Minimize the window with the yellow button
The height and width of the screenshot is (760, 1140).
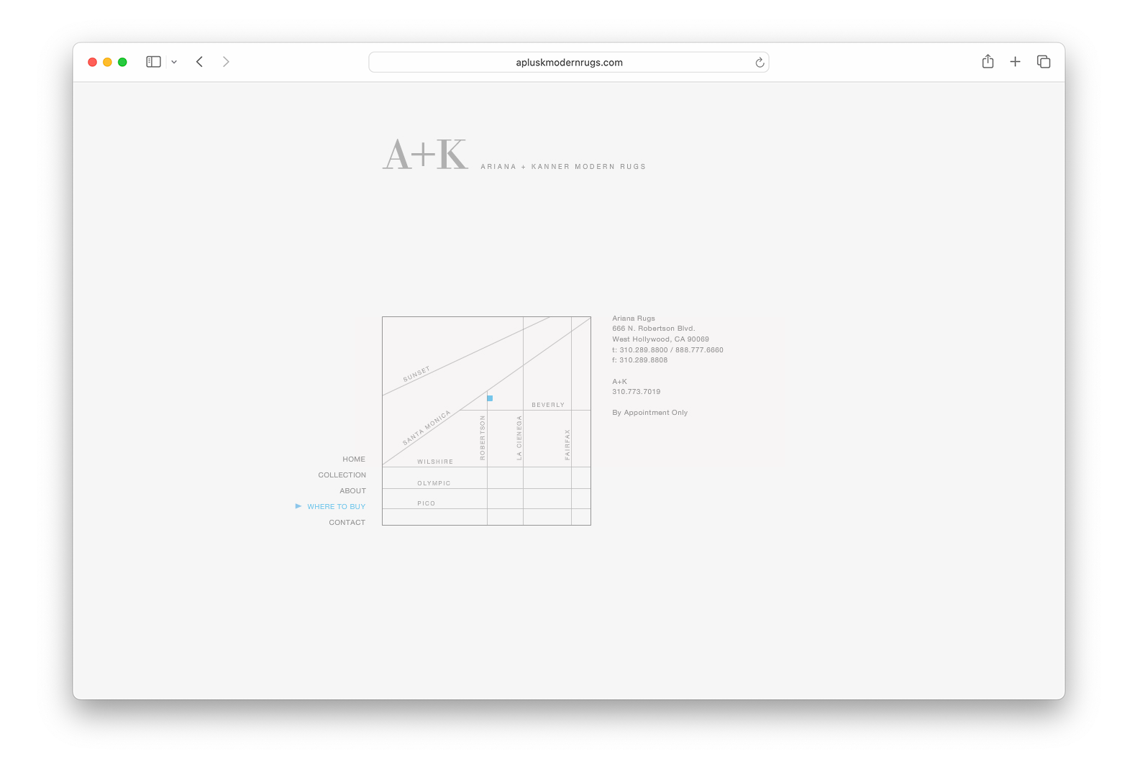107,62
